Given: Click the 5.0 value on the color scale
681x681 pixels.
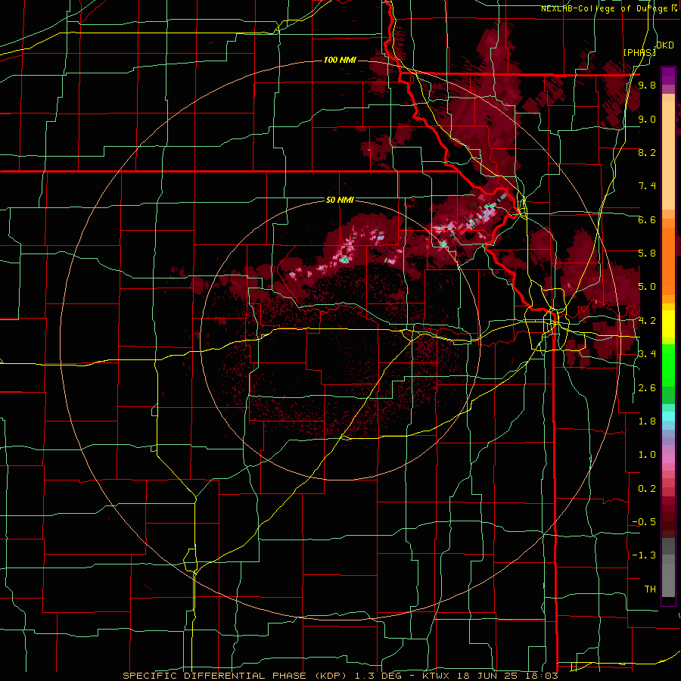Looking at the screenshot, I should click(647, 287).
